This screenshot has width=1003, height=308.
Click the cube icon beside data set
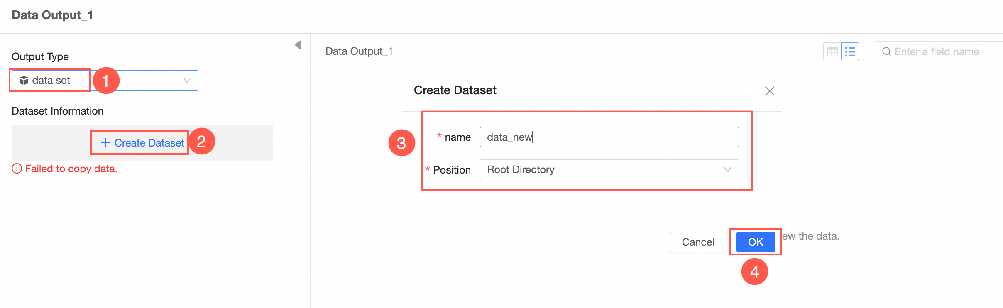[x=24, y=81]
